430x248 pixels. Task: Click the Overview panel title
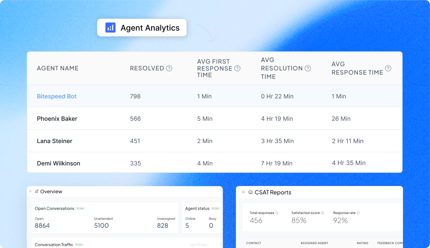click(x=51, y=192)
